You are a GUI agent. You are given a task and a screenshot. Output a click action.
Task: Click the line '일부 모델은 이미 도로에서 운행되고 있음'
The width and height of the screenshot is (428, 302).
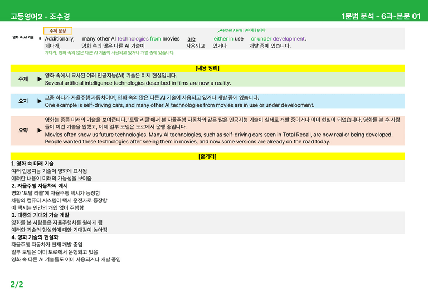(55, 252)
